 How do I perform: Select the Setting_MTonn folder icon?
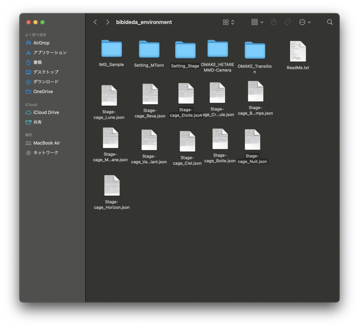click(149, 49)
